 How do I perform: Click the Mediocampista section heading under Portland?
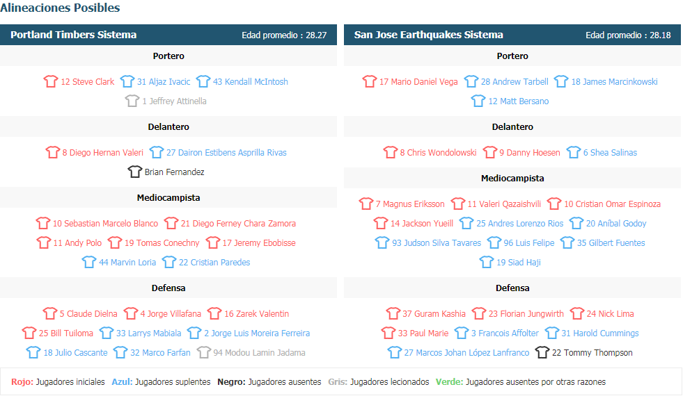(168, 197)
